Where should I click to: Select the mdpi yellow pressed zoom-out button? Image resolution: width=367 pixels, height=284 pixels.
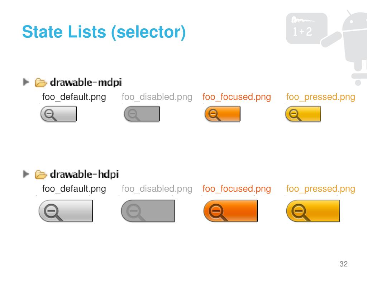(x=303, y=114)
